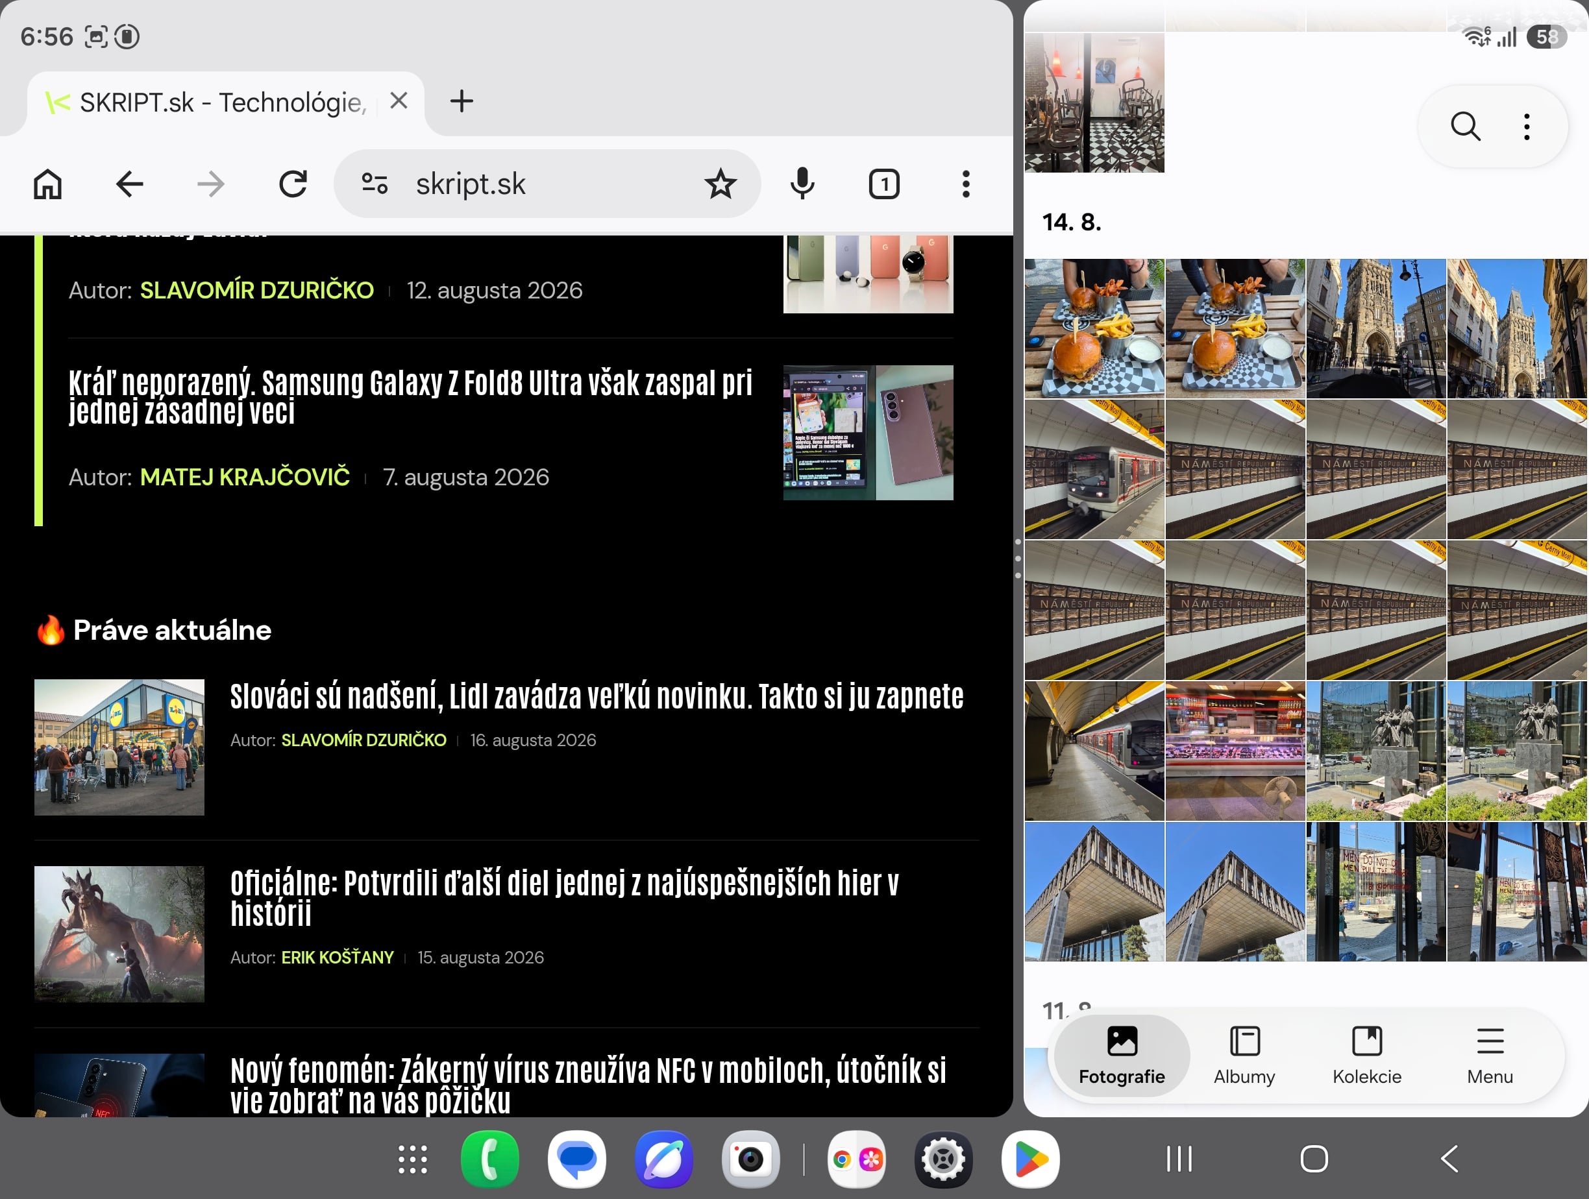Open the screen recording status icon

[127, 36]
